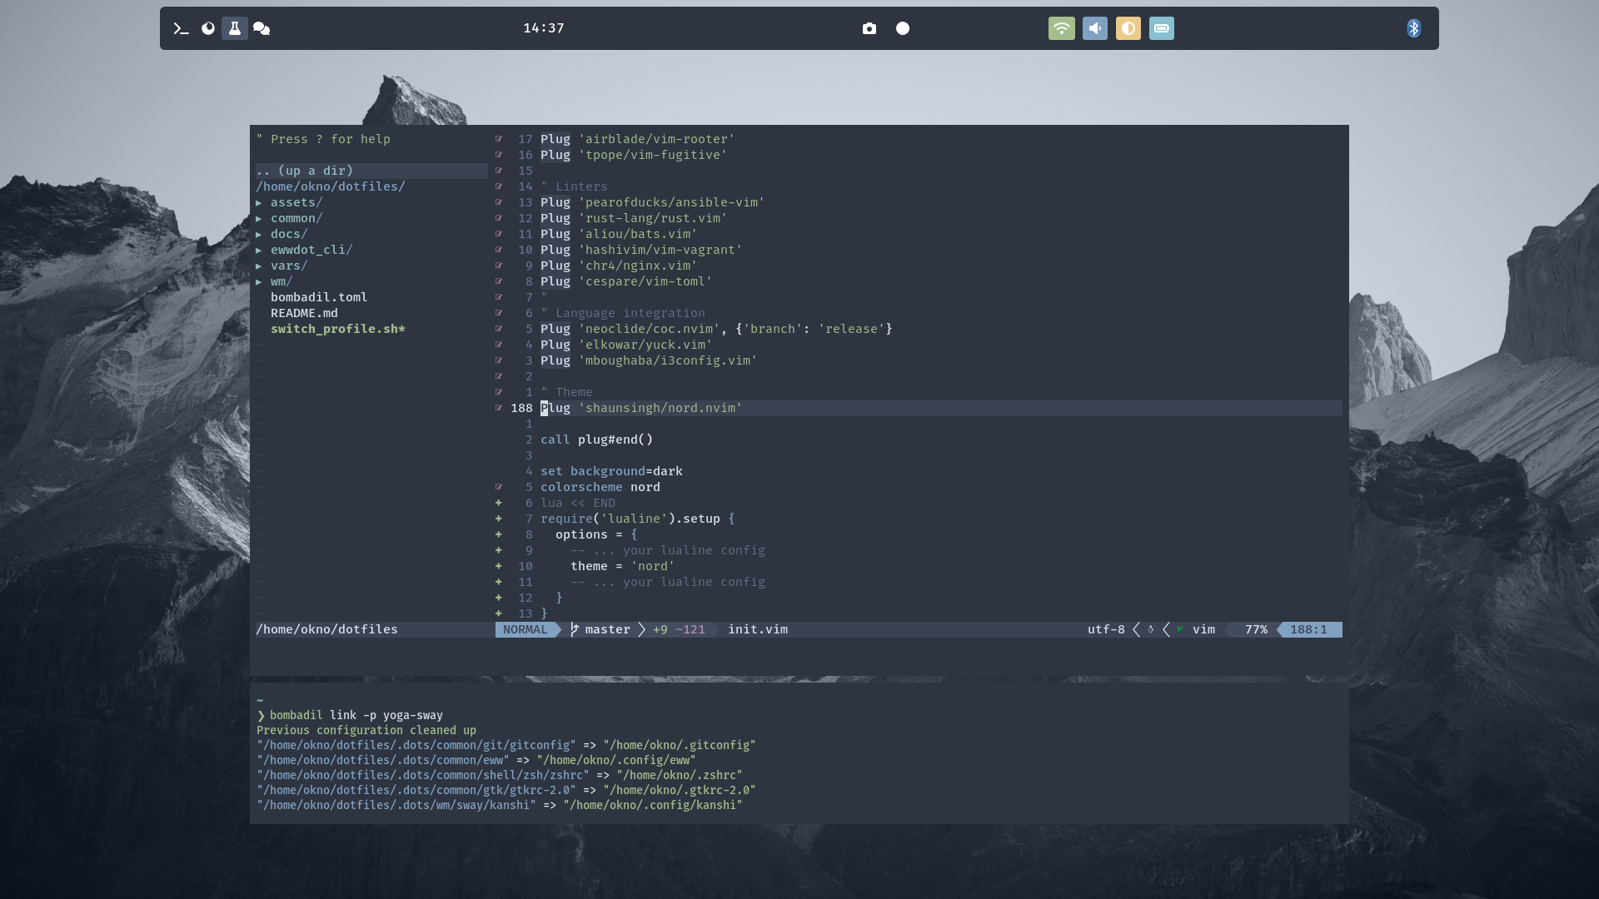The width and height of the screenshot is (1599, 899).
Task: Open the chat workspace icon in the top bar
Action: pos(262,28)
